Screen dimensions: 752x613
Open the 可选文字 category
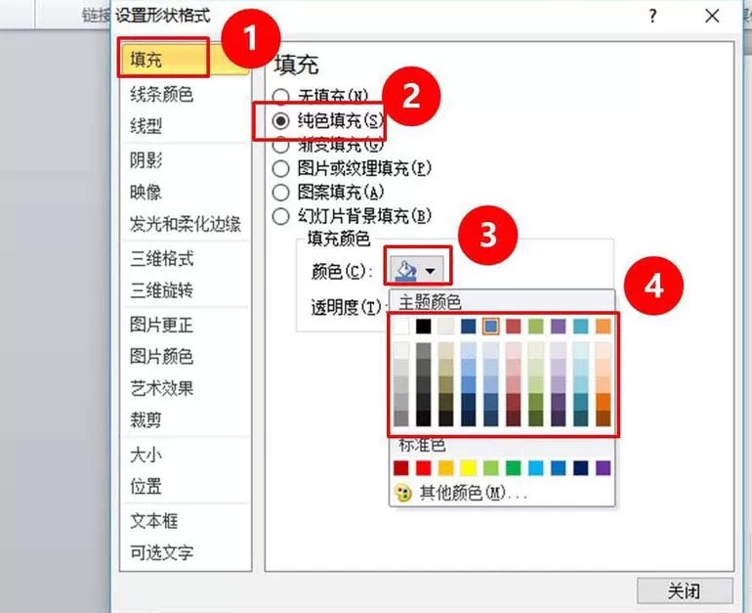[x=161, y=553]
